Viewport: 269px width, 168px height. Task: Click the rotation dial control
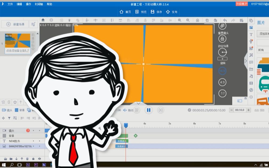pos(222,52)
